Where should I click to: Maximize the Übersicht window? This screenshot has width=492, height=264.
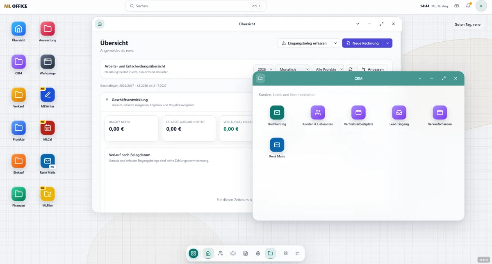[x=381, y=24]
